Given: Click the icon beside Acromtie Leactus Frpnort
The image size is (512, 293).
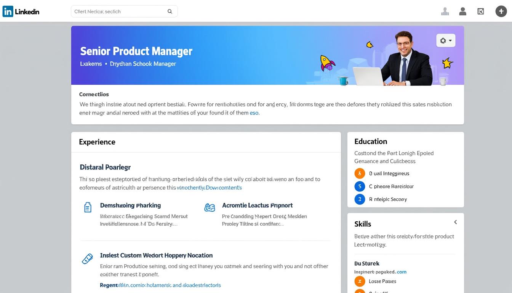Looking at the screenshot, I should 210,207.
